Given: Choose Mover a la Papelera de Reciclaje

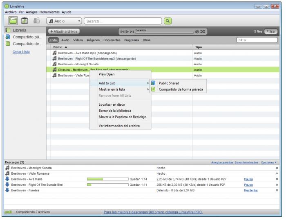Looking at the screenshot, I should (x=122, y=117).
